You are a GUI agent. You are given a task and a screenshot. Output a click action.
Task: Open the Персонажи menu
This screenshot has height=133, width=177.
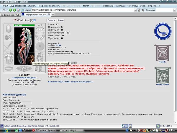[108, 6]
